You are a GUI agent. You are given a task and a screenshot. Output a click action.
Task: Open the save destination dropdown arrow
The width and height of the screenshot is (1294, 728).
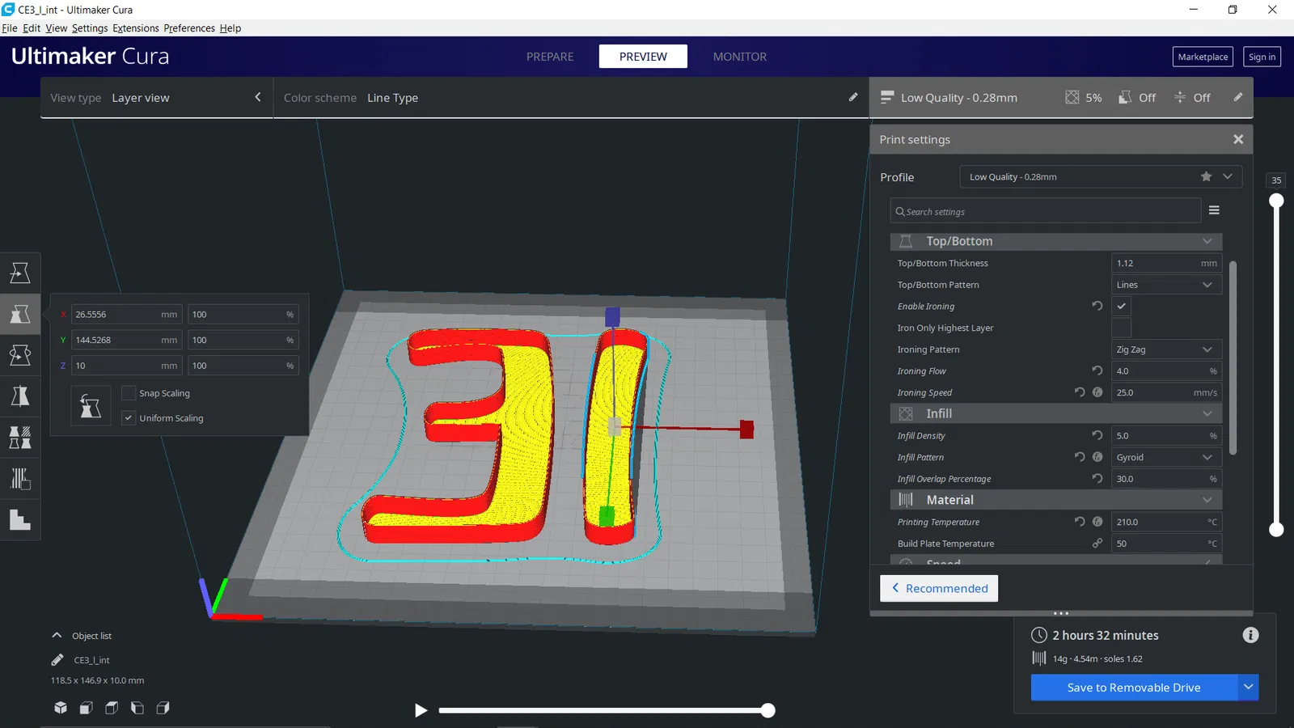point(1249,688)
